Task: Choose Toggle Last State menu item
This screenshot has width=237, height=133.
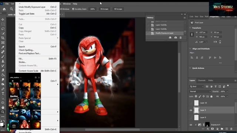Action: click(x=37, y=14)
